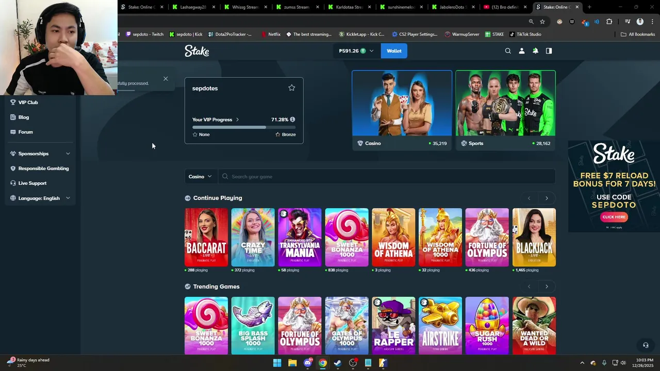Click the blue Wallet button
This screenshot has height=371, width=660.
coord(394,51)
